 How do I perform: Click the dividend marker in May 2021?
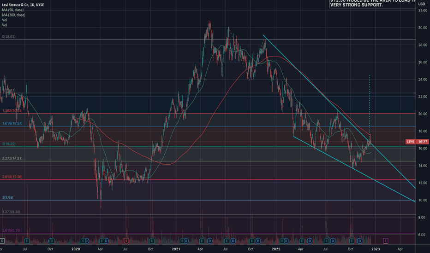click(210, 241)
